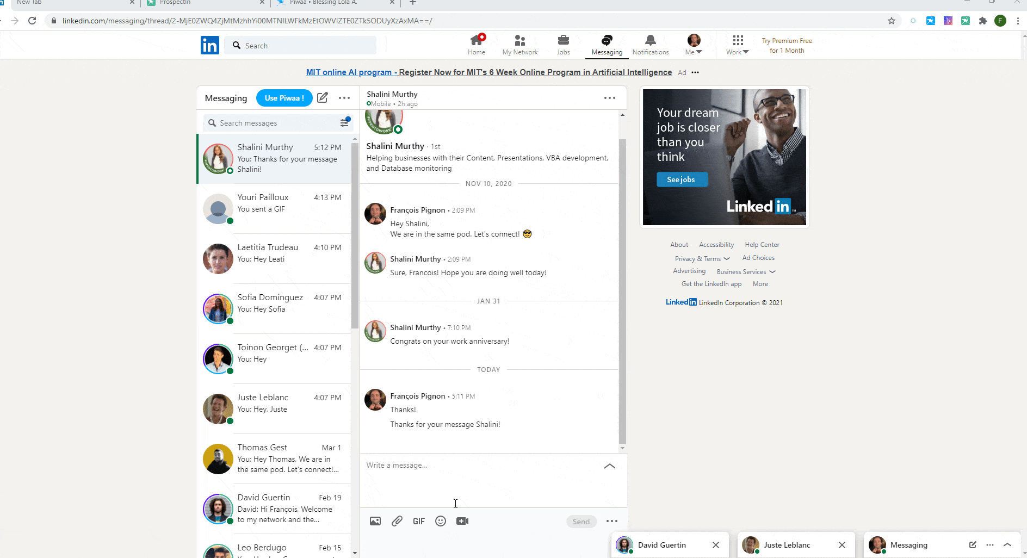
Task: Click the LinkedIn home logo
Action: tap(210, 45)
